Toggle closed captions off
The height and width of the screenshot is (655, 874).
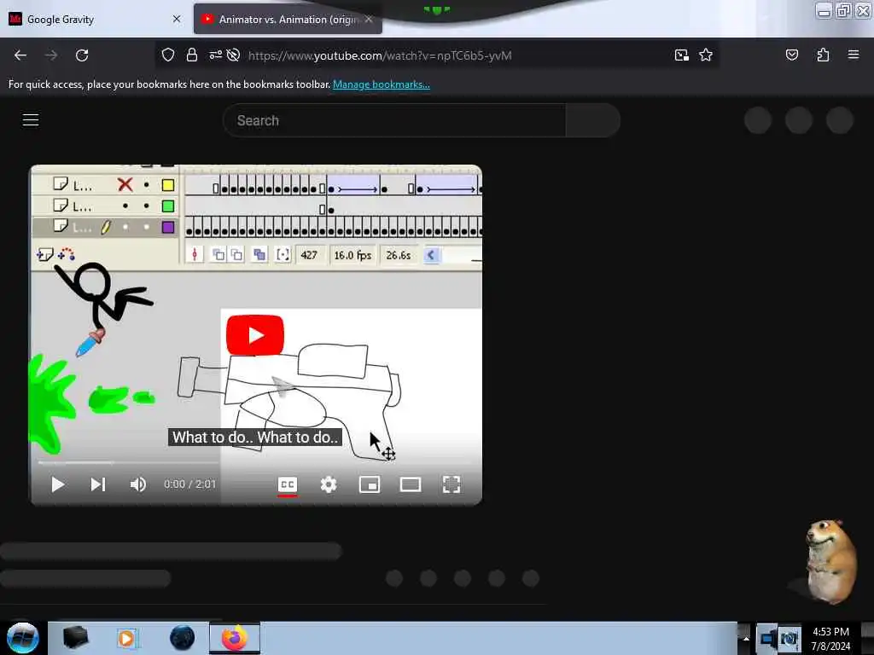[x=288, y=484]
